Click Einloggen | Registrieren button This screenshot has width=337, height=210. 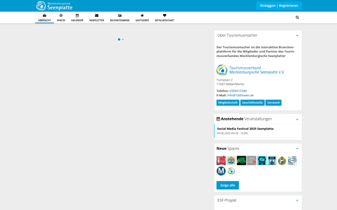coord(279,6)
